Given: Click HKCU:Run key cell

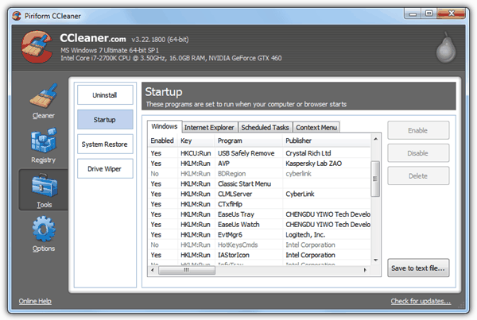Looking at the screenshot, I should click(x=196, y=153).
